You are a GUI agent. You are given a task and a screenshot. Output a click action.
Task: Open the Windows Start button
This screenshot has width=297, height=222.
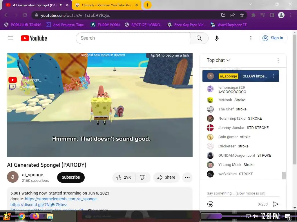click(6, 216)
